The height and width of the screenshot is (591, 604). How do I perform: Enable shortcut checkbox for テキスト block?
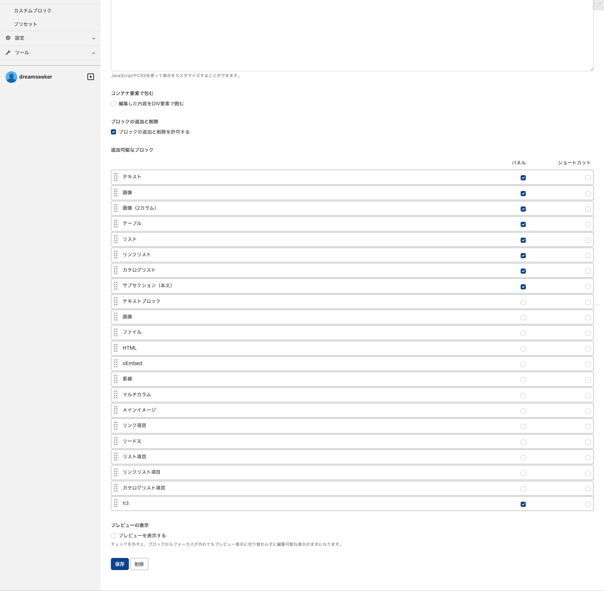tap(588, 178)
